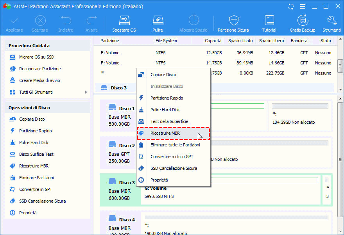Image resolution: width=344 pixels, height=235 pixels.
Task: Open the hamburger menu in title bar
Action: (x=303, y=7)
